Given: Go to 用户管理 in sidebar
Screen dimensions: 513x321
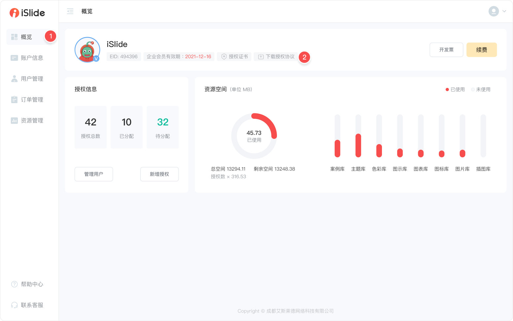Looking at the screenshot, I should click(x=32, y=79).
